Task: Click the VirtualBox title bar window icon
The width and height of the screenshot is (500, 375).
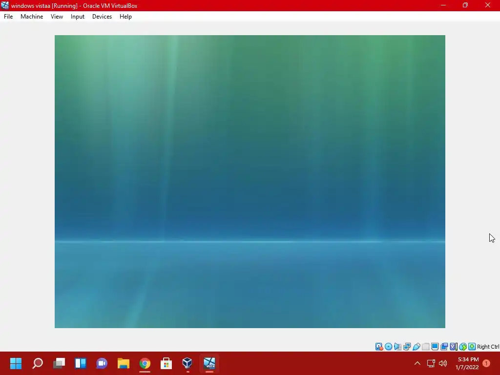Action: coord(5,5)
